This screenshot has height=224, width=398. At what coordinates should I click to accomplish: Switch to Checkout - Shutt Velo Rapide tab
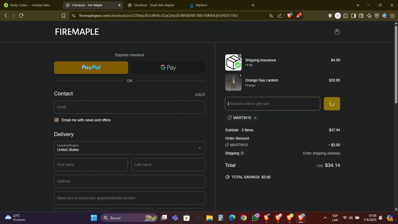coord(154,5)
